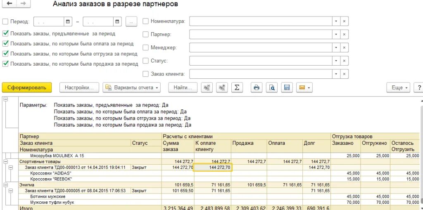Uncheck 'Показать заказы, предъявленные за период'
The width and height of the screenshot is (423, 210).
pos(5,34)
